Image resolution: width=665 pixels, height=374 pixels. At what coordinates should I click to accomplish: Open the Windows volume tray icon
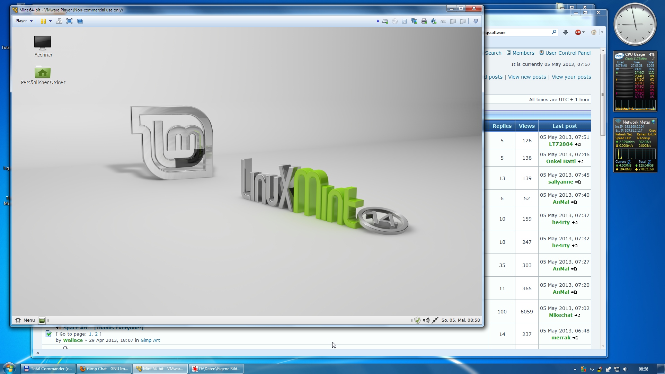click(625, 369)
